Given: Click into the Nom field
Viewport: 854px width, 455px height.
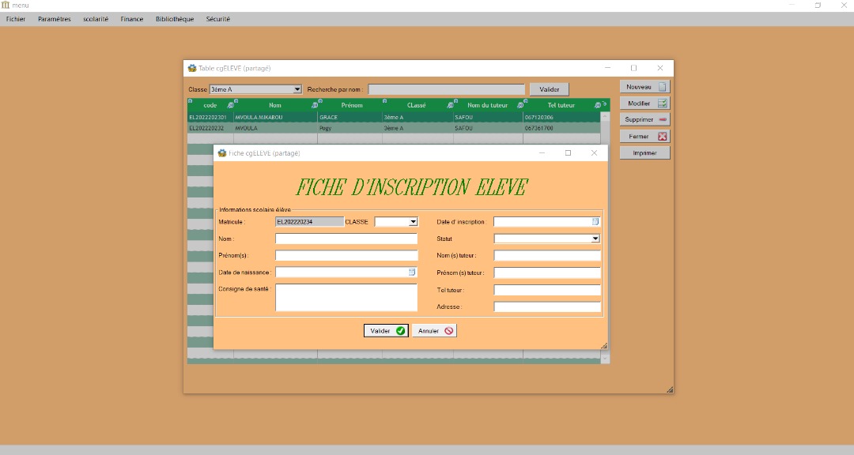Looking at the screenshot, I should [x=346, y=239].
